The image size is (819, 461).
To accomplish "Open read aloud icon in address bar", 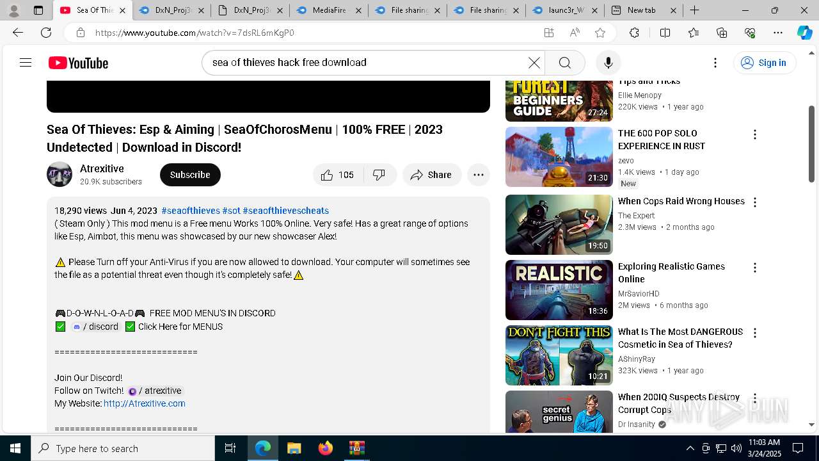I will point(575,33).
